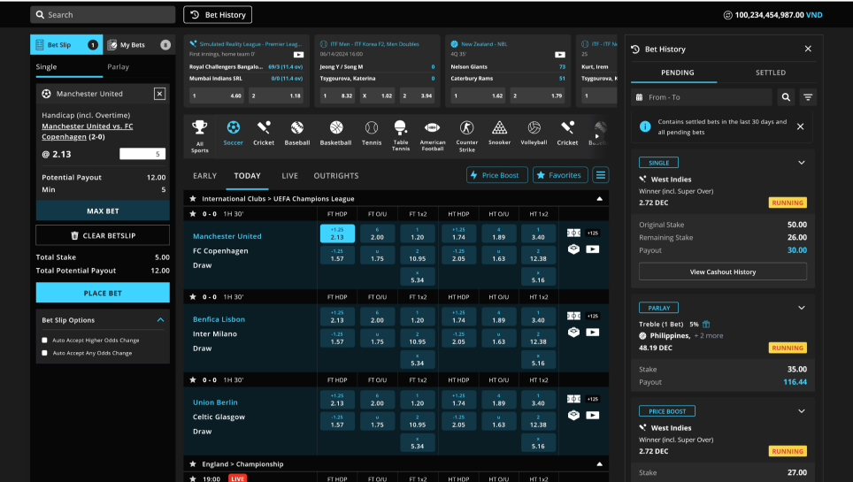Favorite the Benfica Lisbon match star
Image resolution: width=853 pixels, height=482 pixels.
pos(193,297)
